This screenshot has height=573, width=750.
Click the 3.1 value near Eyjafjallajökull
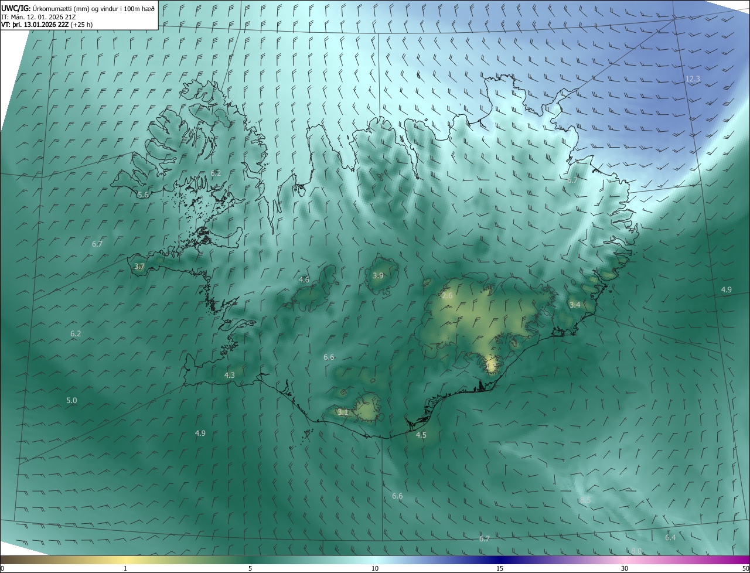343,412
